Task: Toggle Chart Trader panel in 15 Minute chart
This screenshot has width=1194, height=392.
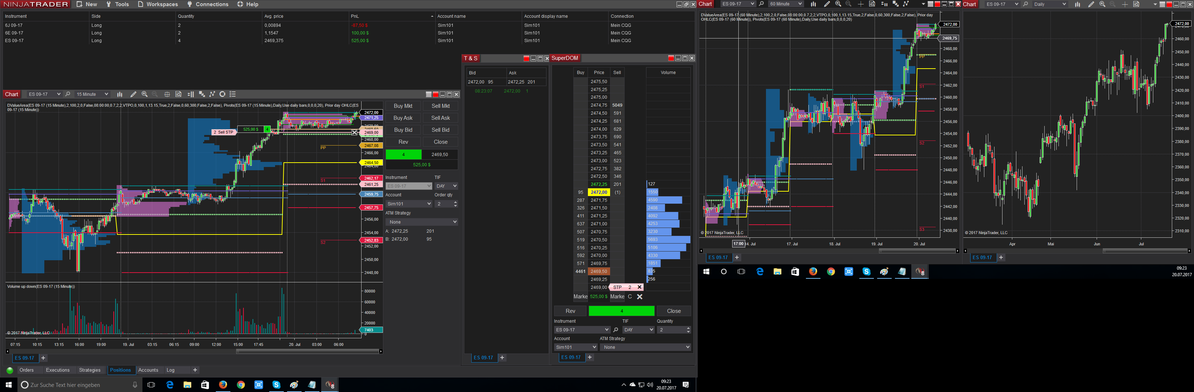Action: (190, 94)
